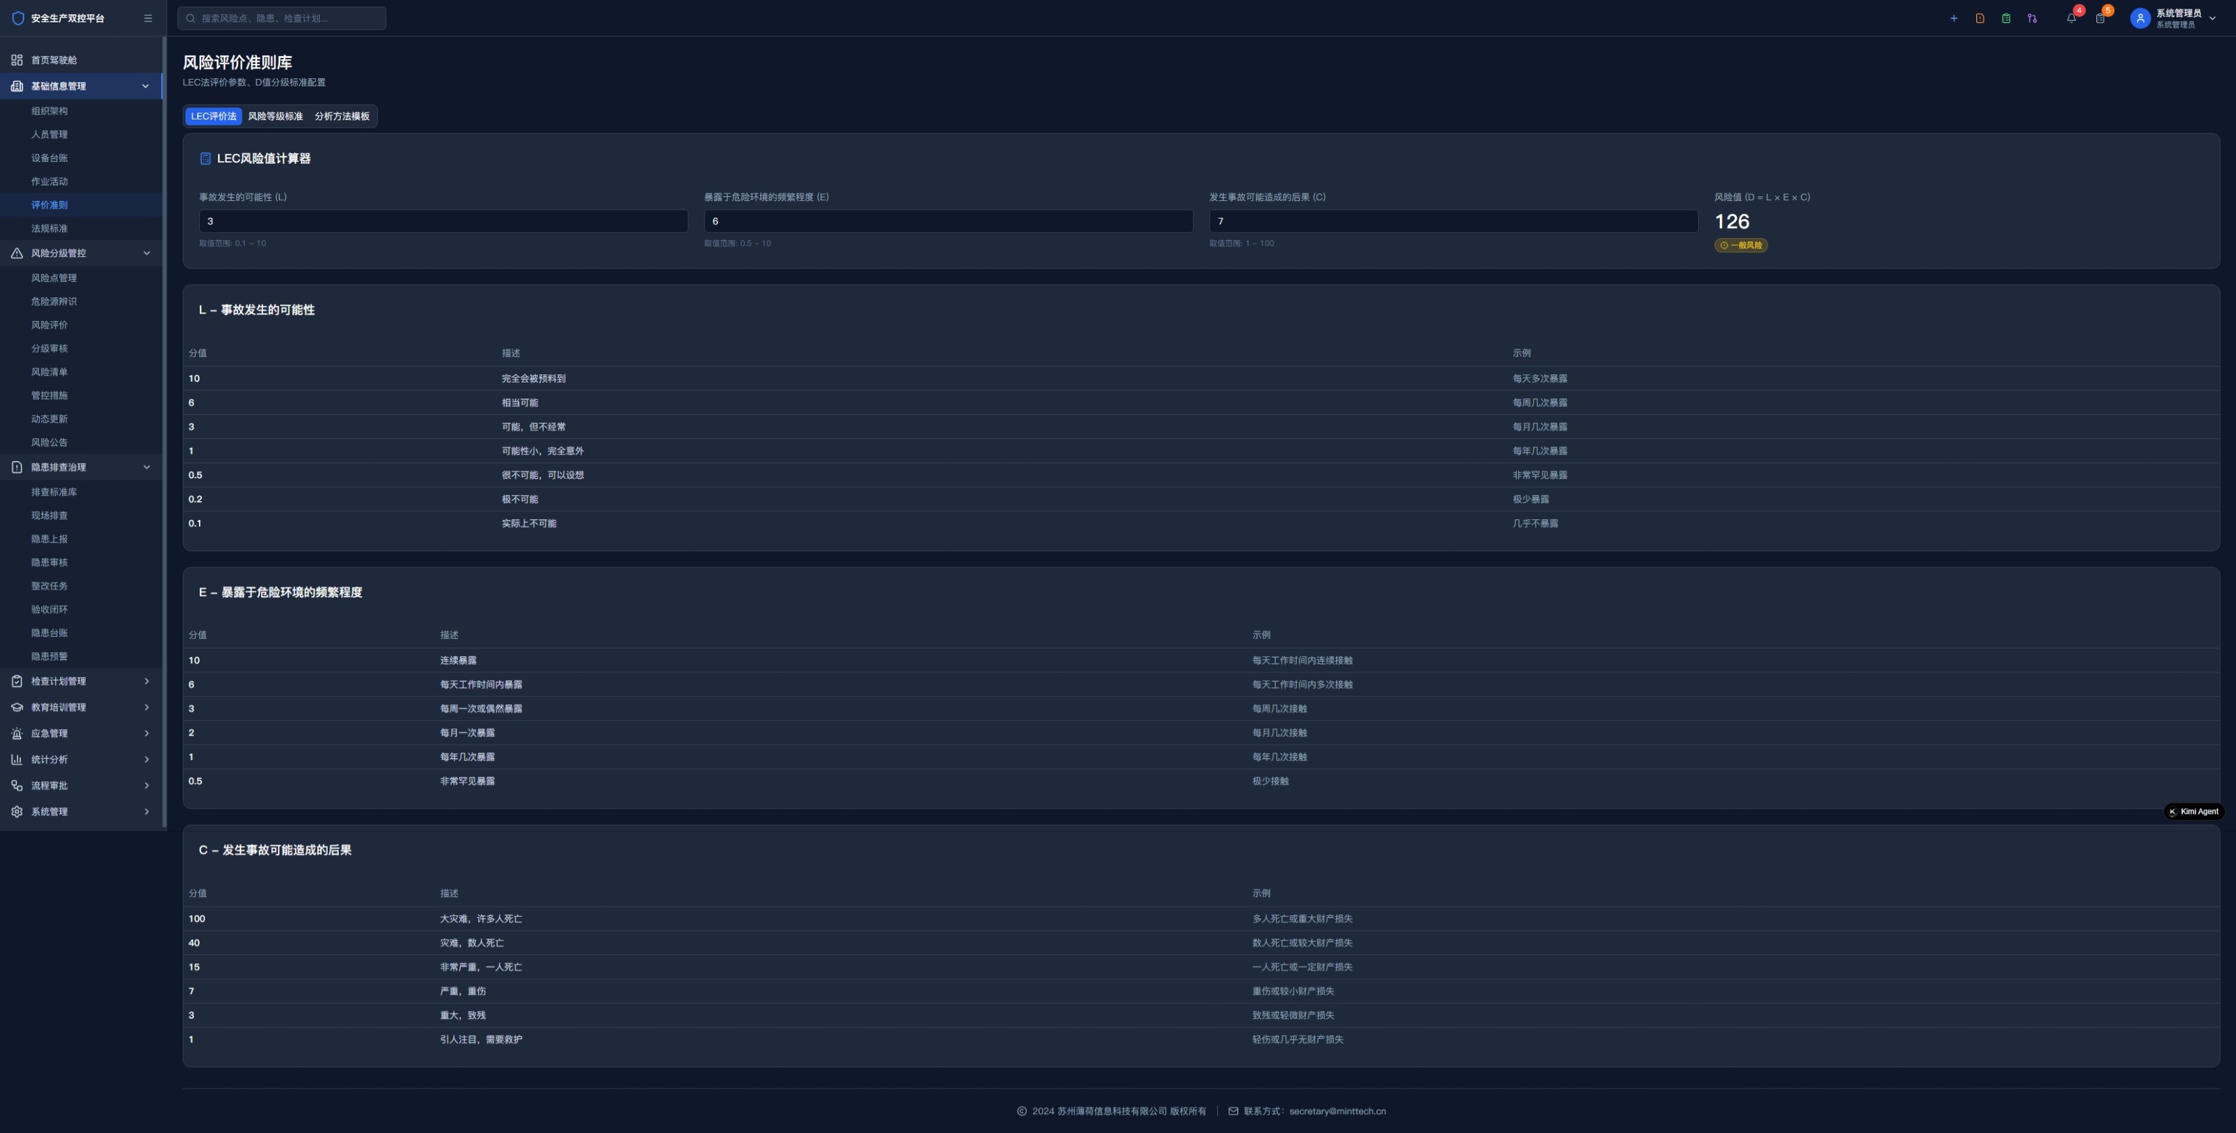Click the Kimi Agent floating badge
Image resolution: width=2236 pixels, height=1133 pixels.
[x=2193, y=812]
